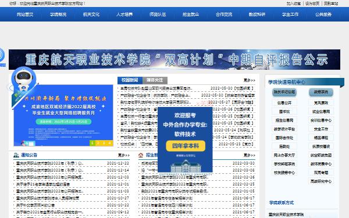Switch to the 媒体关注 tab

155,80
